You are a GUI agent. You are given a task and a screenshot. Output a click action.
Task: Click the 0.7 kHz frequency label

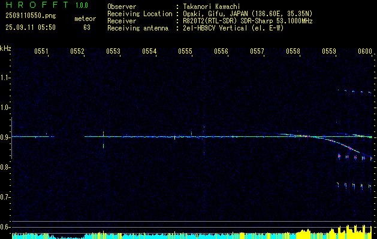[5, 197]
